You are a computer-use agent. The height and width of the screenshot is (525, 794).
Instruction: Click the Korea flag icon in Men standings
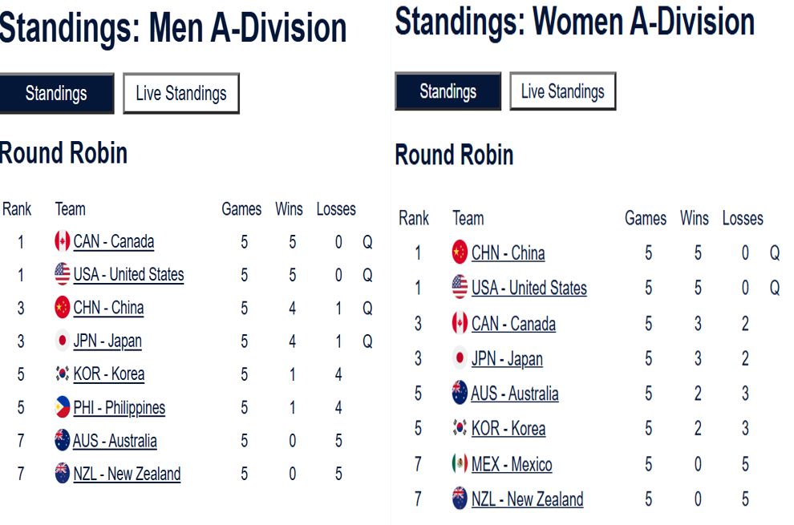click(x=62, y=374)
